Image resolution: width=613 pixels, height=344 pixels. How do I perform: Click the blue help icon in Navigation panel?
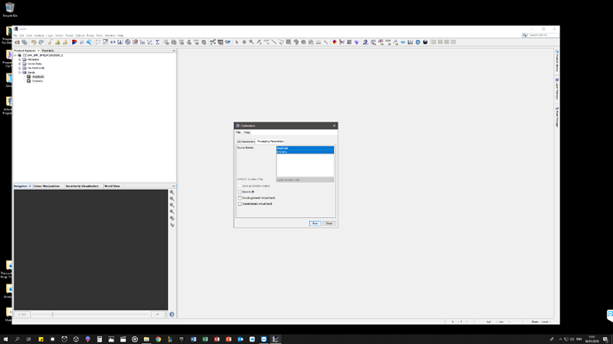[x=172, y=315]
